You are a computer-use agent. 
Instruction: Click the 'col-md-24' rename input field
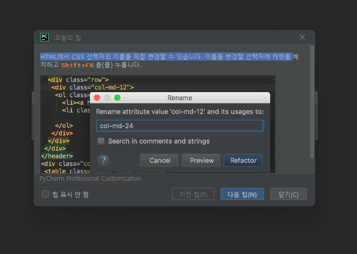coord(180,126)
